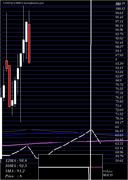128x180 pixels.
Task: Select the 50MA : 92.5 label
Action: [x=16, y=166]
